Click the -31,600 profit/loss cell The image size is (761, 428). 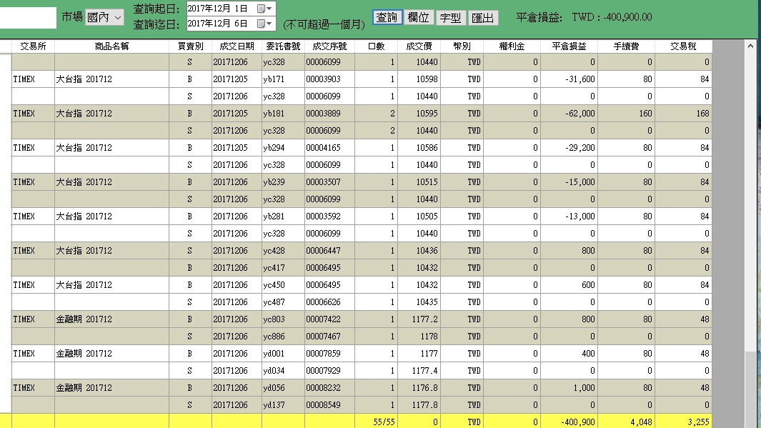[x=569, y=79]
